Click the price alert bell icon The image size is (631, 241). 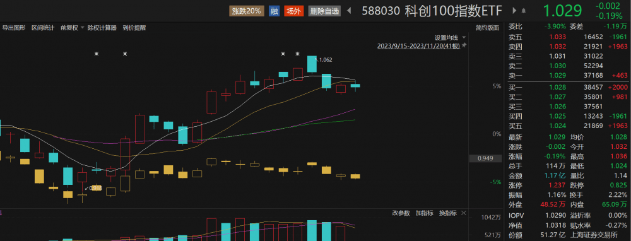tap(524, 11)
